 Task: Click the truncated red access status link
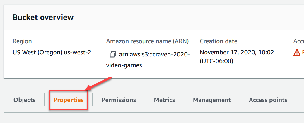(303, 52)
